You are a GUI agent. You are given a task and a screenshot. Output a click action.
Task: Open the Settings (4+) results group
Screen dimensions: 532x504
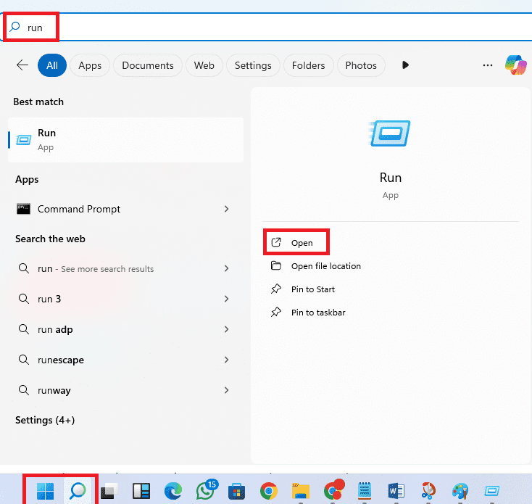click(45, 420)
